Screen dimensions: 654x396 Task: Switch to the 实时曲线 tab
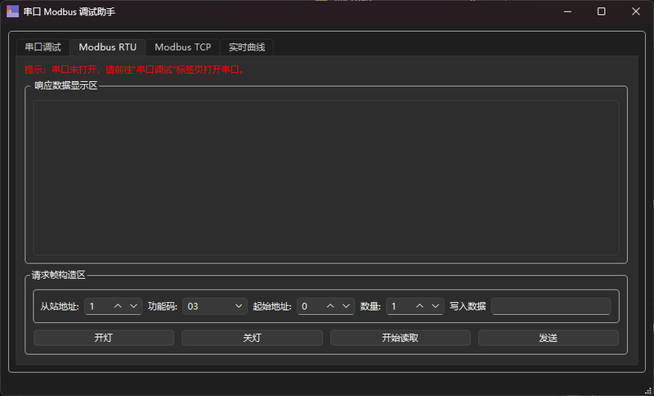click(x=247, y=47)
